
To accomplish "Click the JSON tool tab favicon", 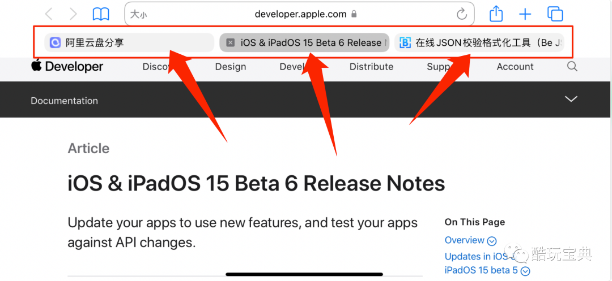I will coord(406,43).
